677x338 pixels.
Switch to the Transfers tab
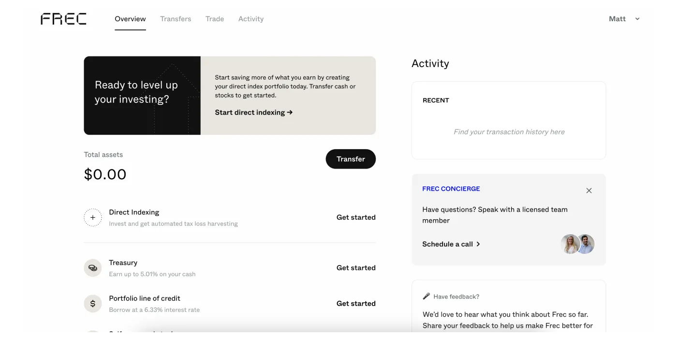[x=176, y=19]
